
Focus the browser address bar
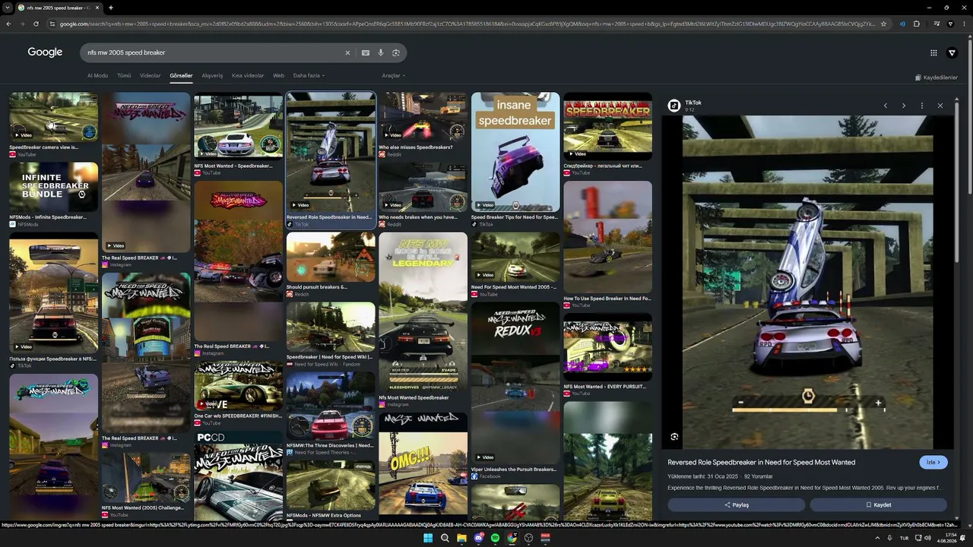[467, 24]
